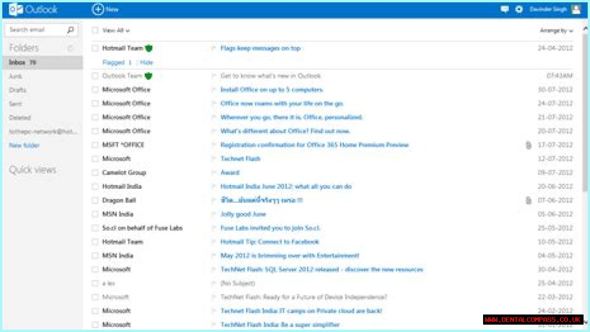Go to the Drafts folder

18,90
